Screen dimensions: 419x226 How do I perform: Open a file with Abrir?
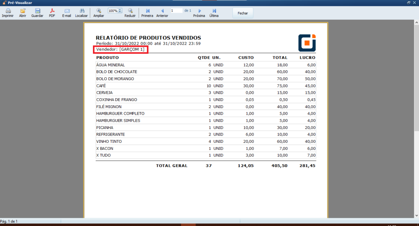[23, 11]
